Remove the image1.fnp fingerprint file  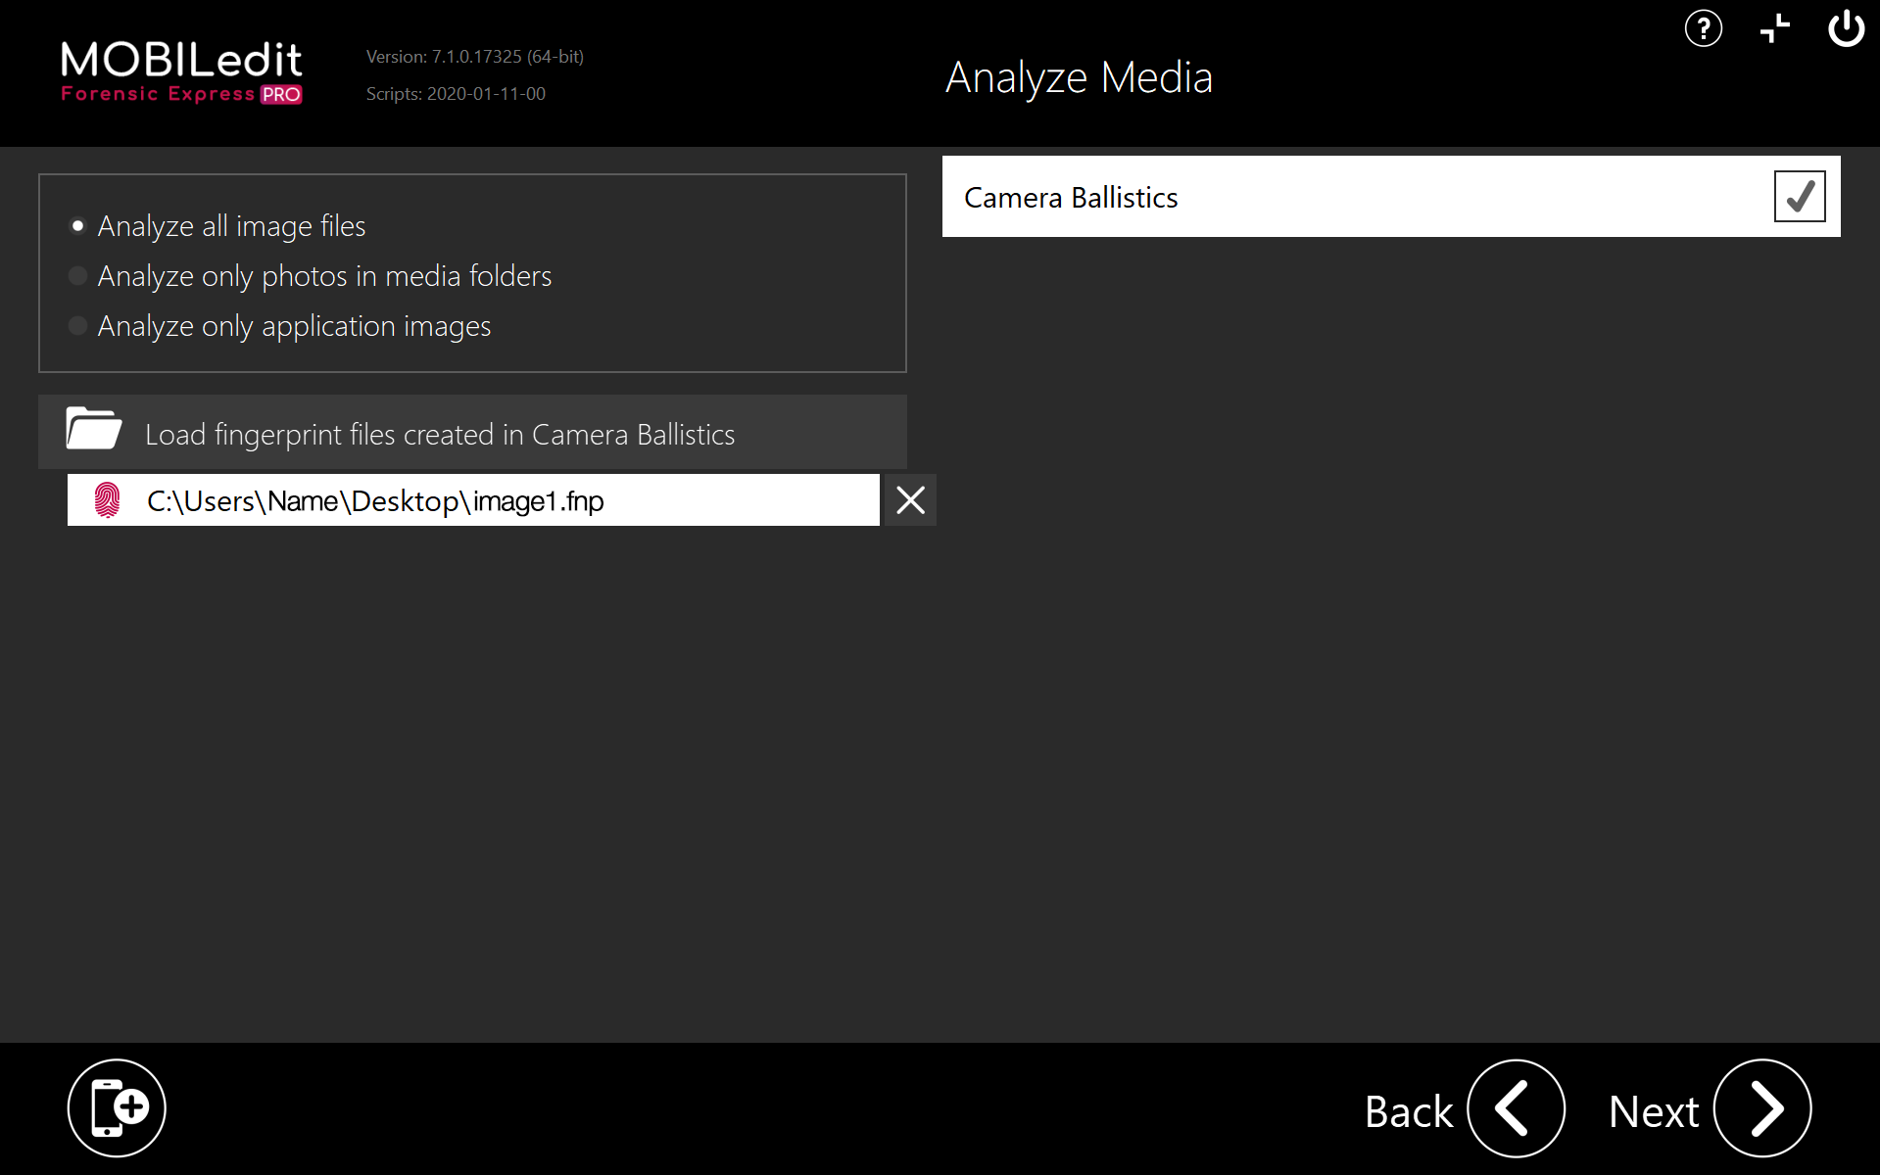point(910,500)
